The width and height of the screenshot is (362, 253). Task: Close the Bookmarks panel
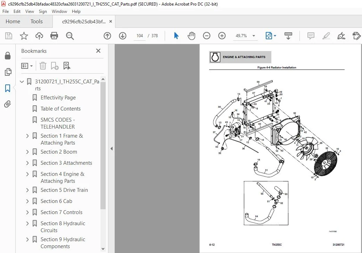click(98, 51)
